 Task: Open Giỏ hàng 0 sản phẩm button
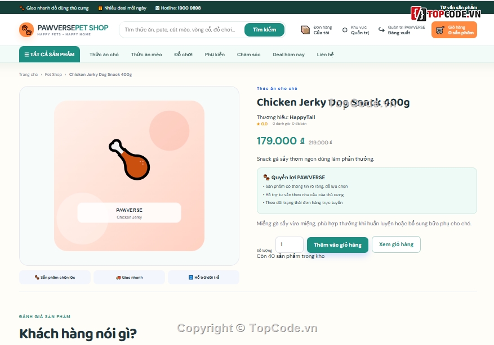(454, 30)
